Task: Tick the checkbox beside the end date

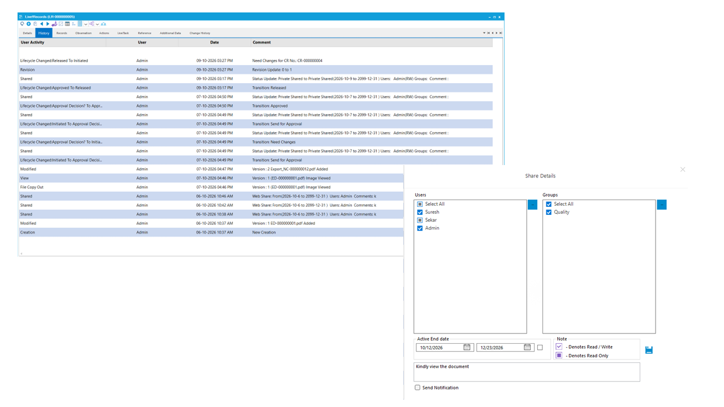Action: tap(540, 347)
